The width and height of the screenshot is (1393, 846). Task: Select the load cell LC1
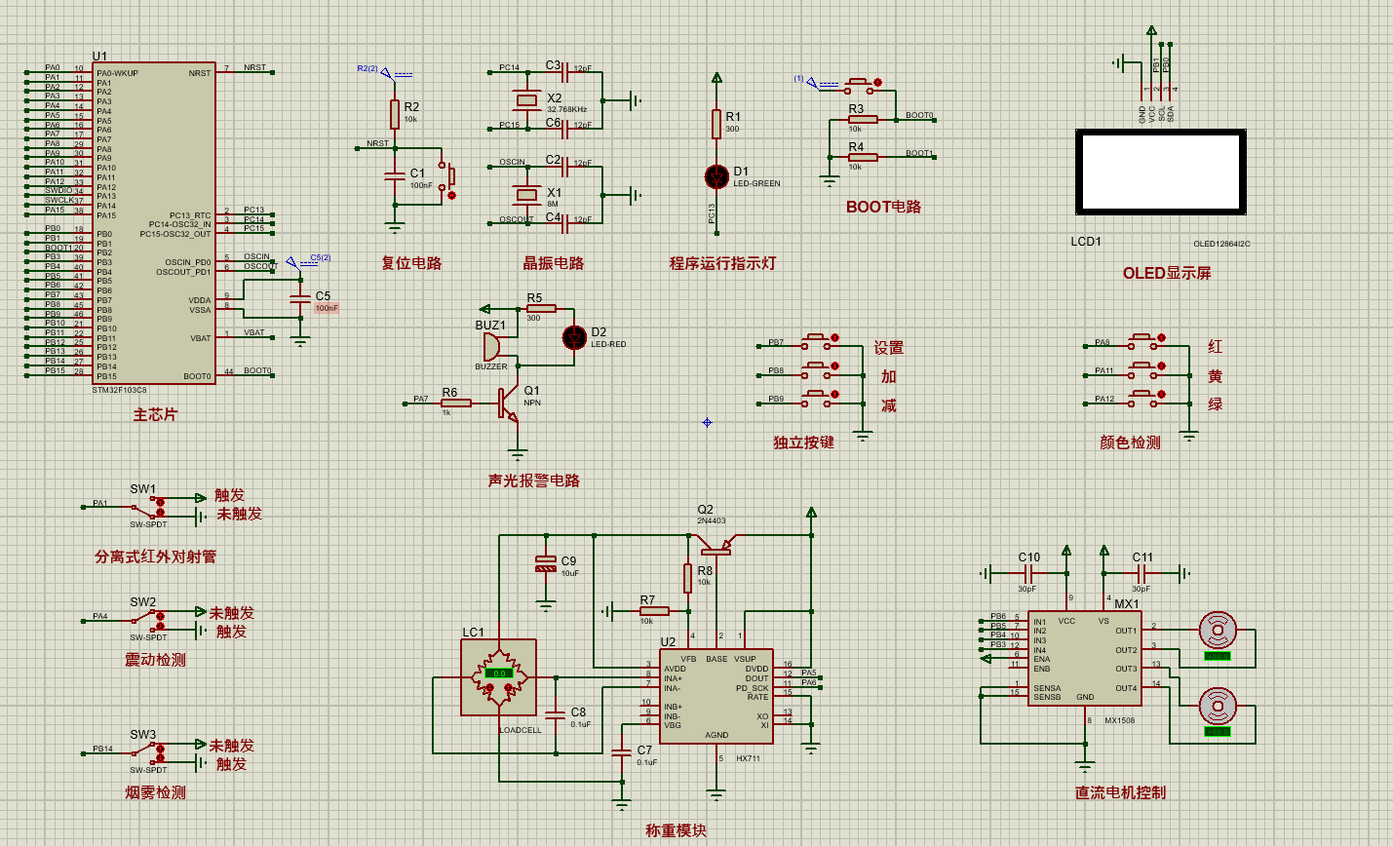click(498, 677)
